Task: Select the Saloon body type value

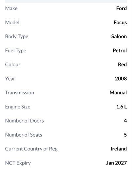Action: pos(119,36)
